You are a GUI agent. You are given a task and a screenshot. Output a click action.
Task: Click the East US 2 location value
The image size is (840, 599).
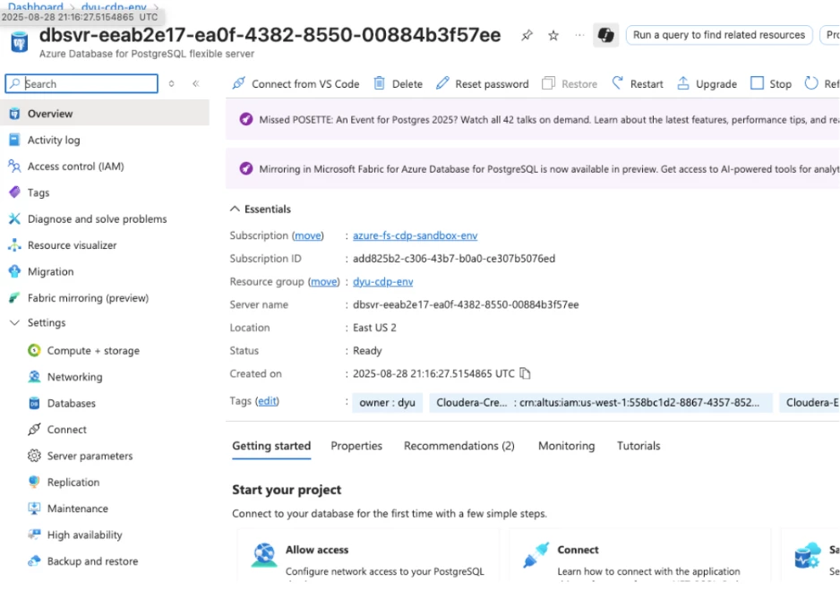pyautogui.click(x=374, y=328)
